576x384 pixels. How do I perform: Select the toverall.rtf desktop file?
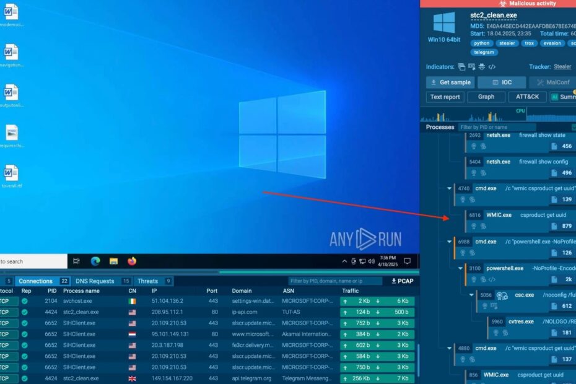point(11,176)
